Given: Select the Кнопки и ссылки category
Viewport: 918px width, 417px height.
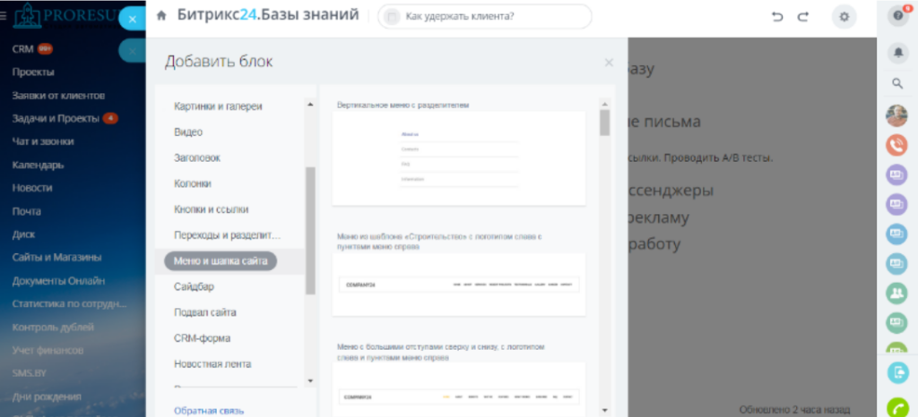Looking at the screenshot, I should 212,209.
